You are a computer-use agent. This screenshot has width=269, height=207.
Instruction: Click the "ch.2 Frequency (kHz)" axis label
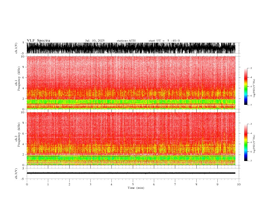(x=18, y=135)
